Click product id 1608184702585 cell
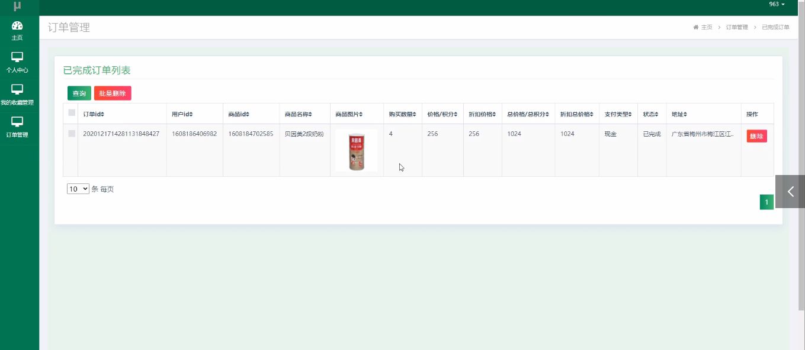Screen dimensions: 805x350 click(x=251, y=134)
